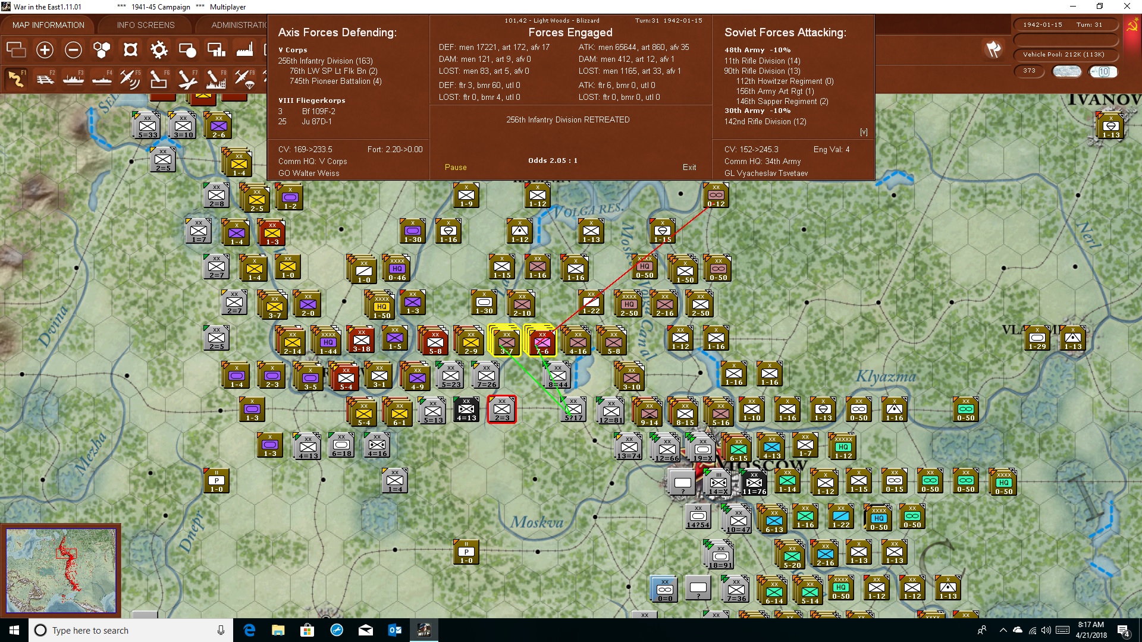Select the 0-46 HQ unit counter
1142x642 pixels.
[397, 269]
